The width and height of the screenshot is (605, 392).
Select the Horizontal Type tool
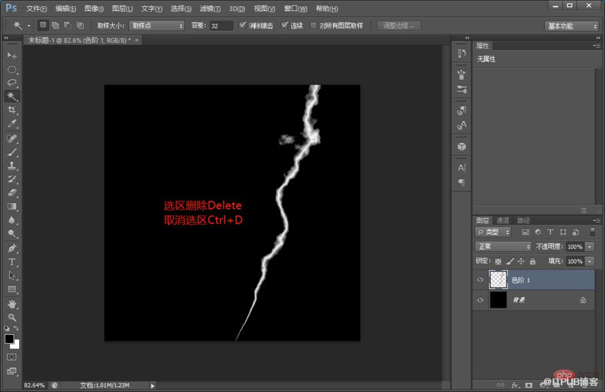click(12, 262)
